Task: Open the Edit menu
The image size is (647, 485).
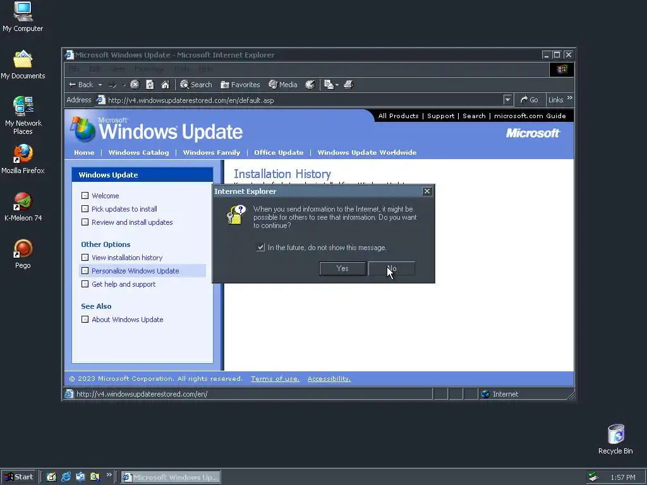Action: pos(95,68)
